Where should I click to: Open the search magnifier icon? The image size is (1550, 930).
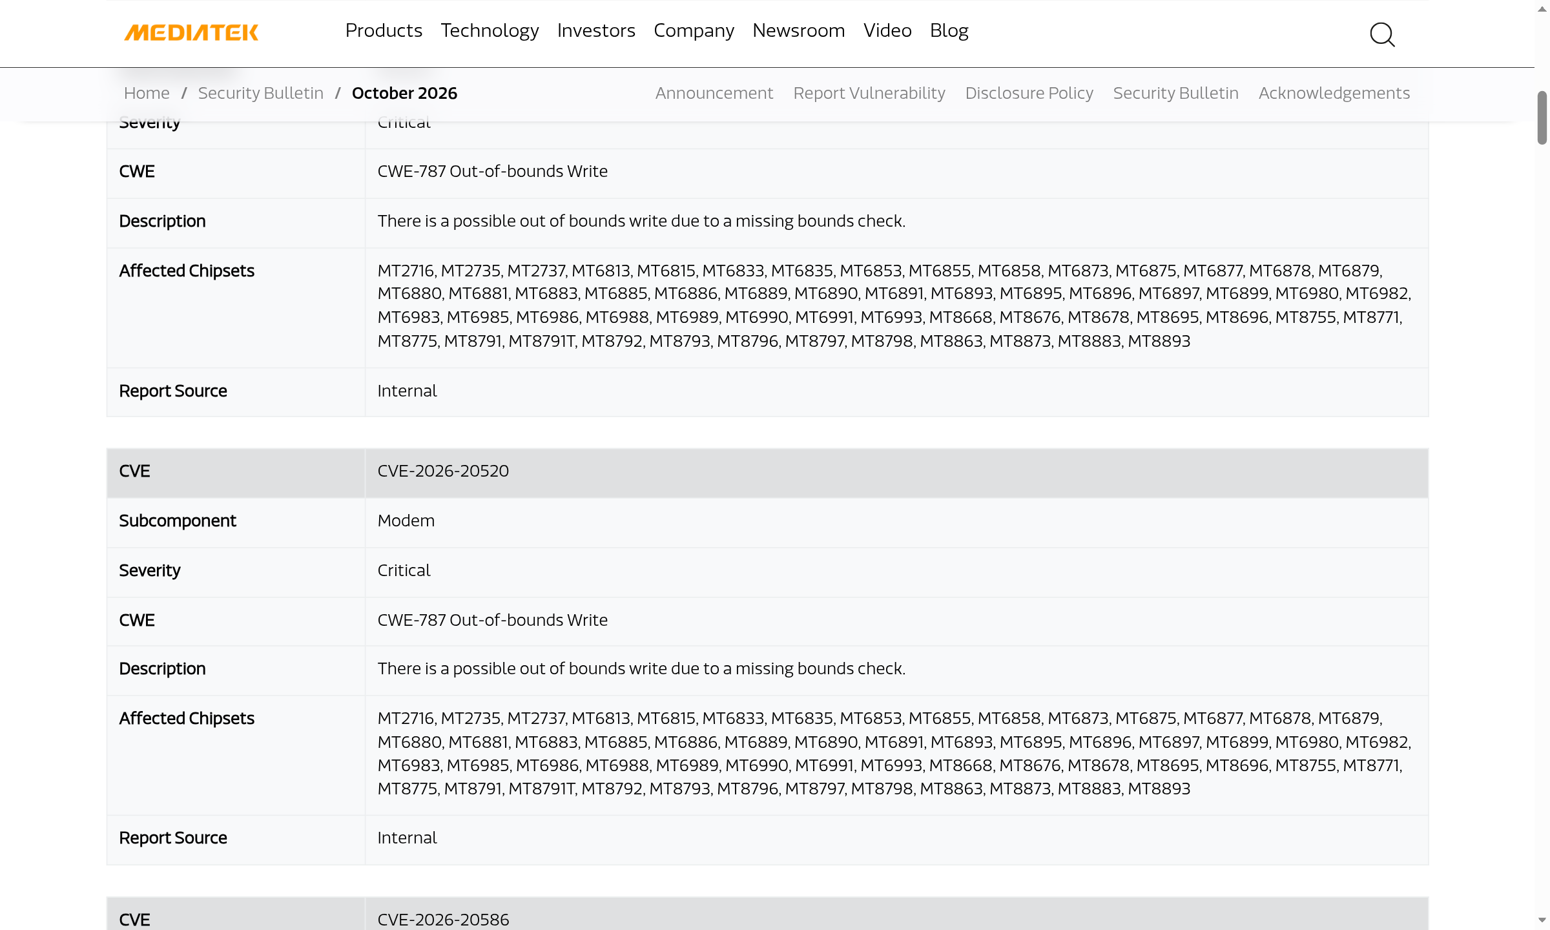click(x=1382, y=34)
